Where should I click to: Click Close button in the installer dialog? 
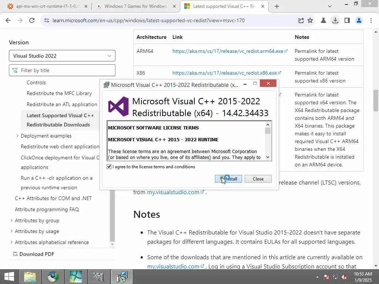click(x=258, y=179)
